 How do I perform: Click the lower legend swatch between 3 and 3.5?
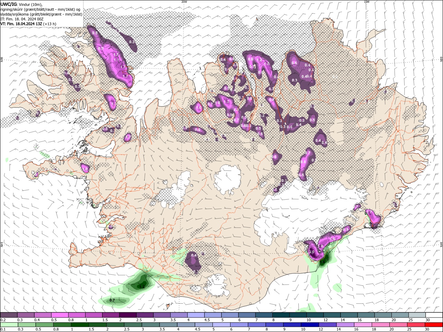[x=150, y=325]
